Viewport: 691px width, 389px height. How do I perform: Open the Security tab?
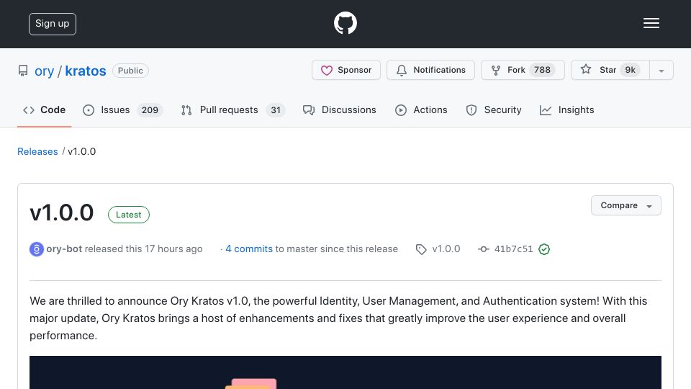point(494,109)
